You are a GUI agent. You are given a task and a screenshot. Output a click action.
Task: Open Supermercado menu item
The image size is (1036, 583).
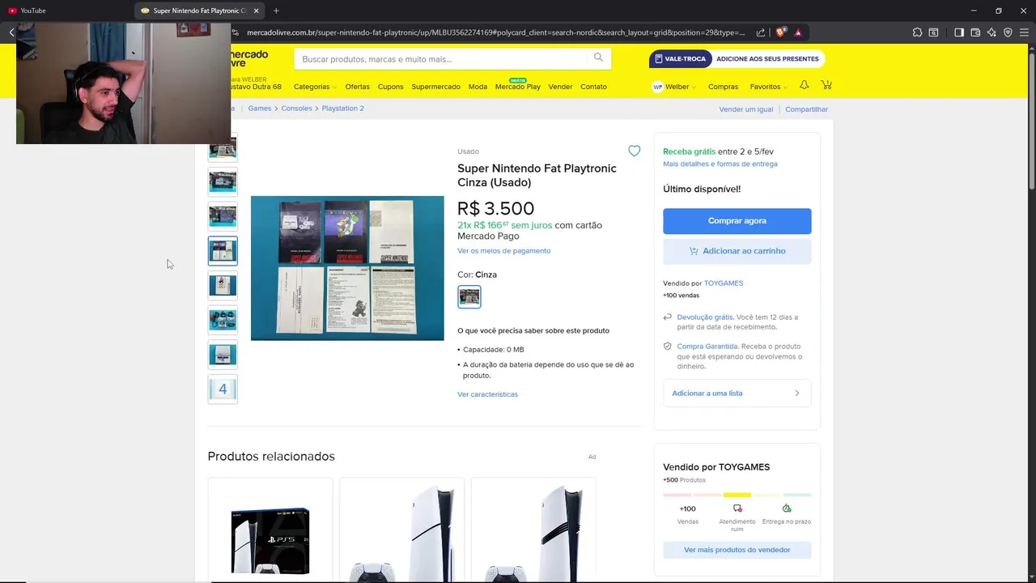point(435,87)
